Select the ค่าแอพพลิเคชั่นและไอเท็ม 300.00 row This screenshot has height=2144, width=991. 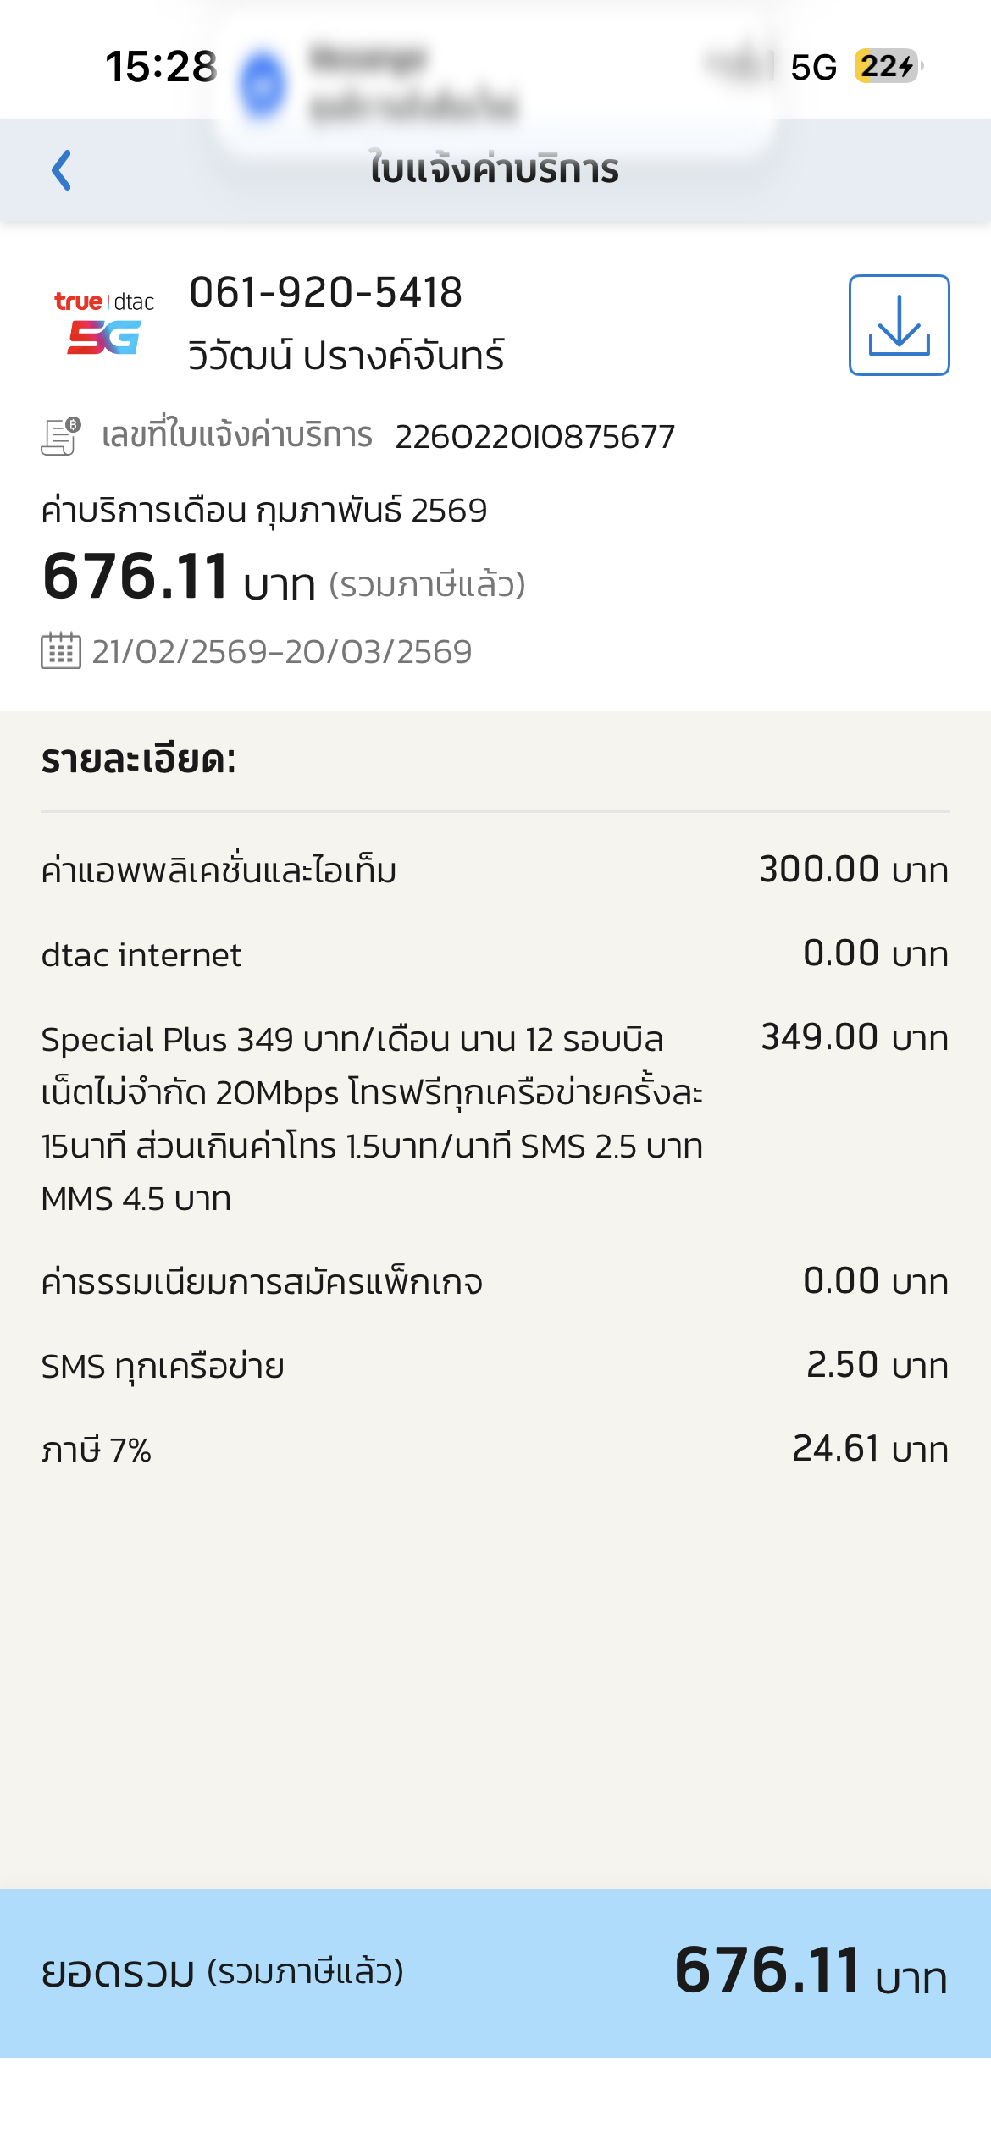(x=495, y=870)
